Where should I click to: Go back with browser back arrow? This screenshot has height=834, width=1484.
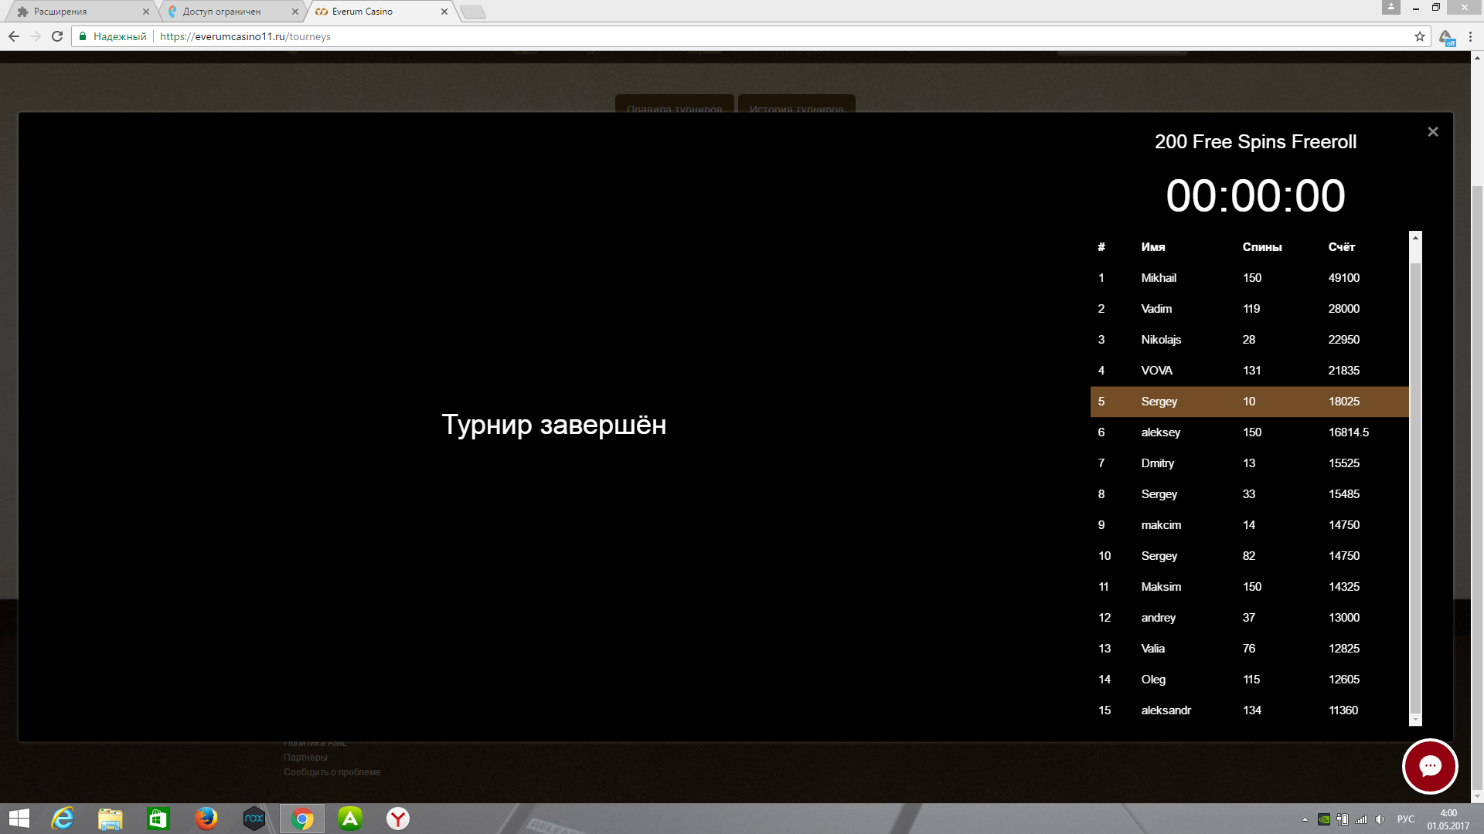(14, 36)
